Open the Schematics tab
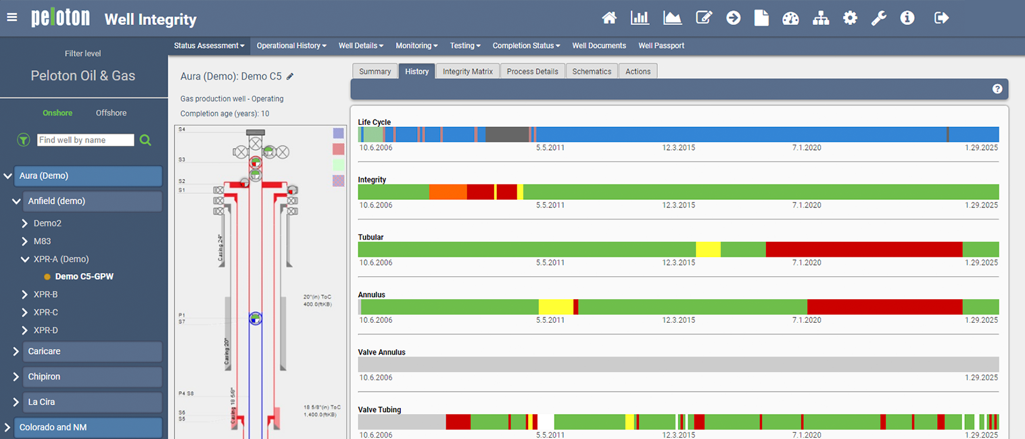Screen dimensions: 1025x439 [x=592, y=72]
